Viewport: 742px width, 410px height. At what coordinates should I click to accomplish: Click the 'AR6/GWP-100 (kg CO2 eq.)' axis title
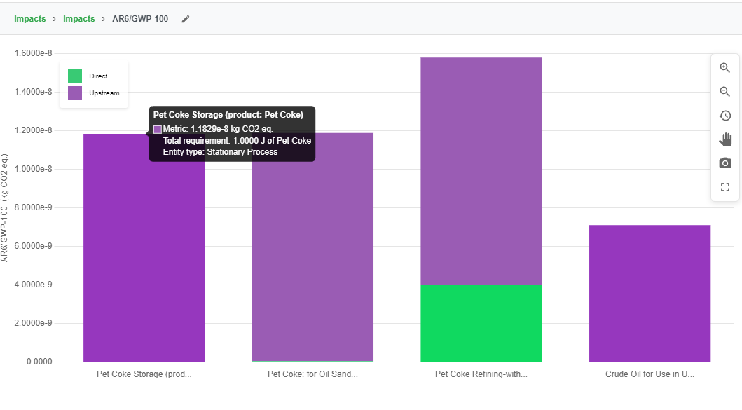(4, 207)
